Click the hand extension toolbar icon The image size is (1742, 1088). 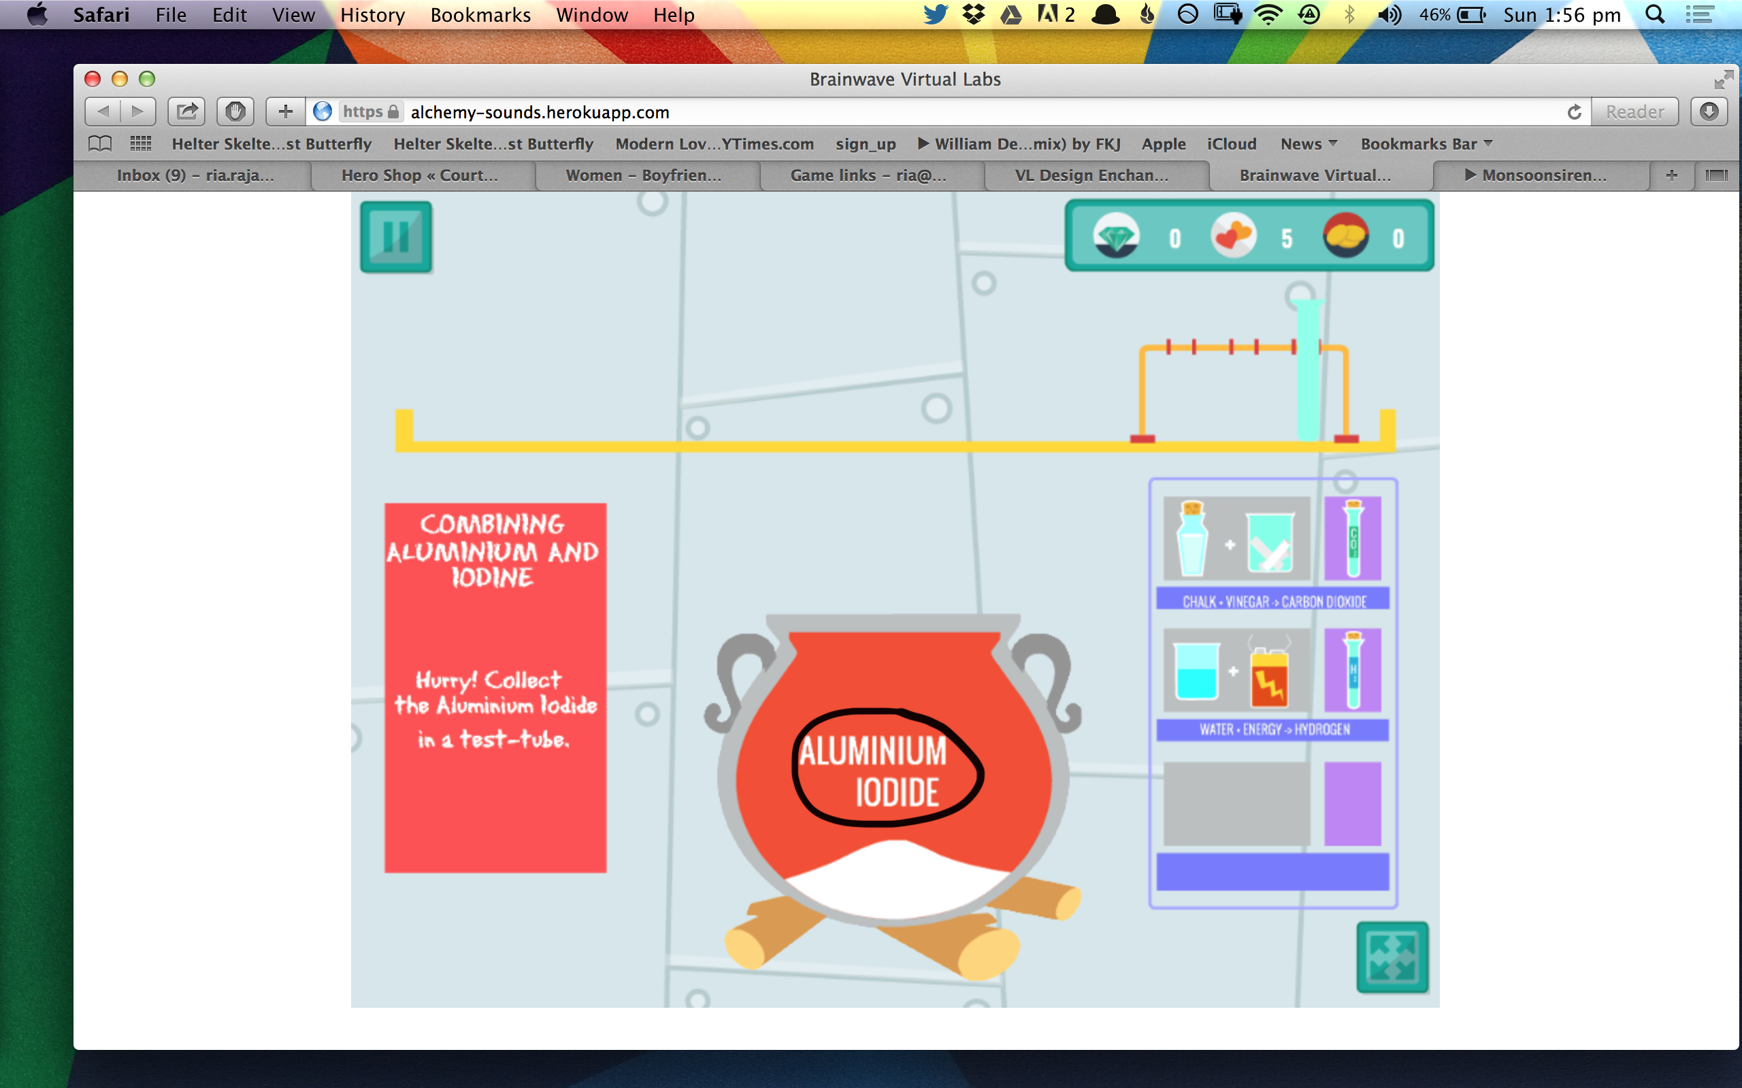(235, 112)
